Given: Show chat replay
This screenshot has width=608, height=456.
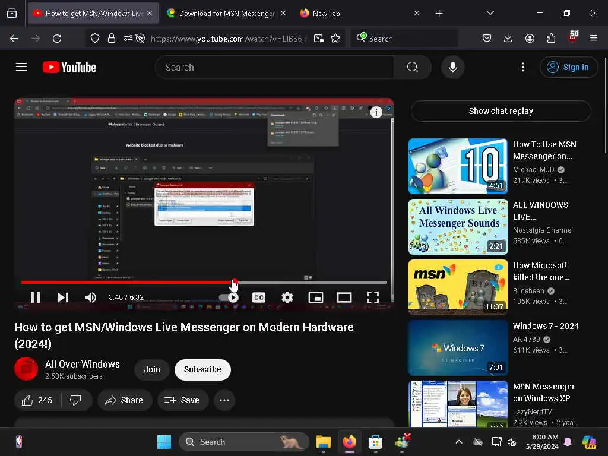Looking at the screenshot, I should (501, 111).
